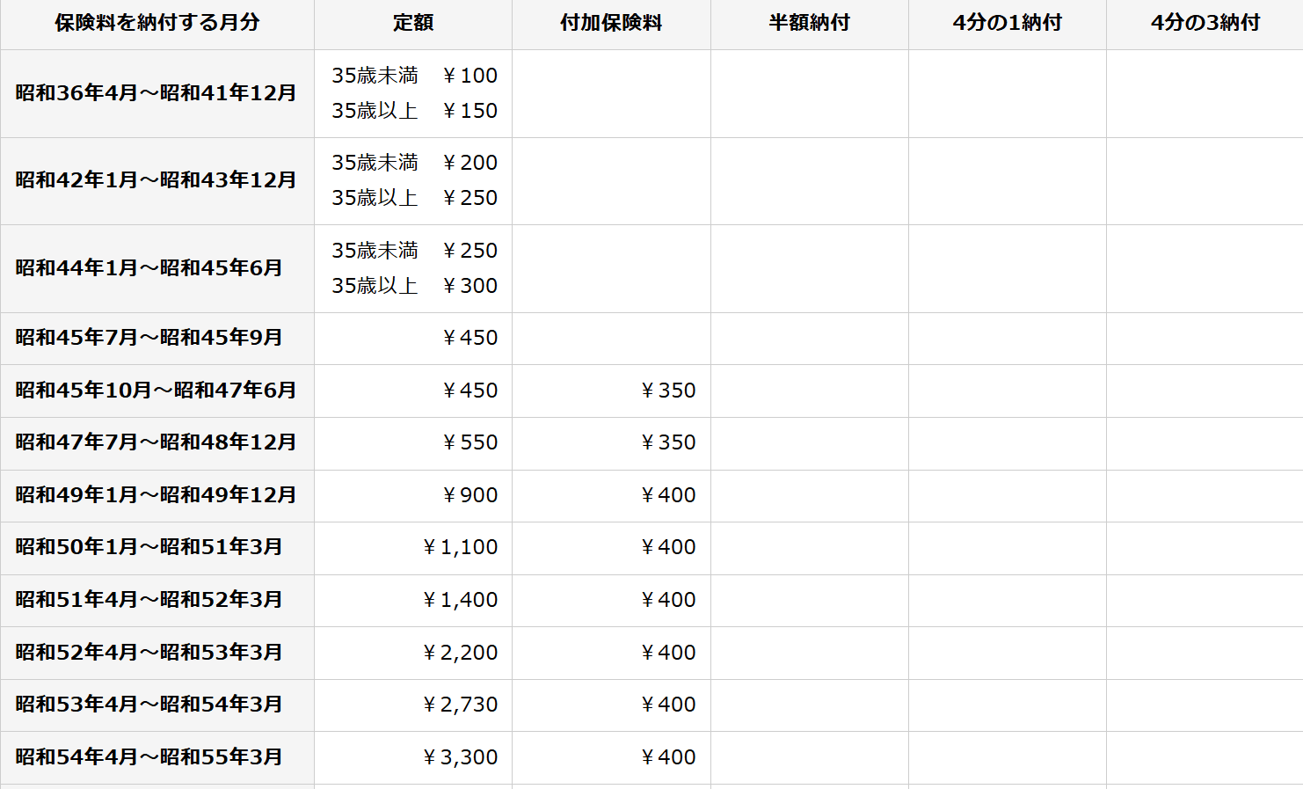Click the ¥900 fixed amount cell
The image size is (1303, 789).
click(470, 495)
